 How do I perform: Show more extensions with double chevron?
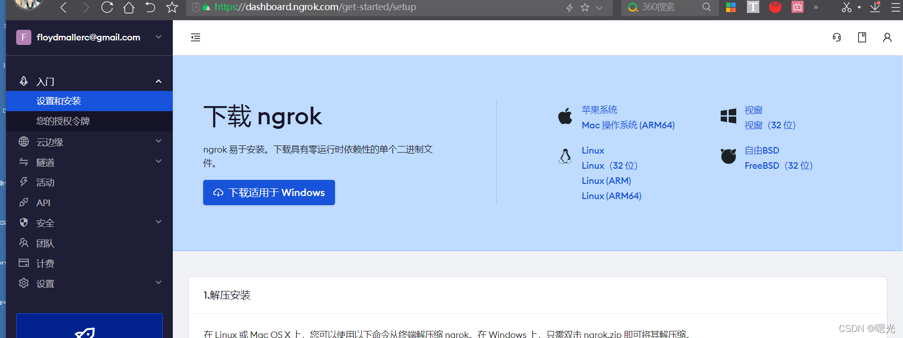[x=816, y=7]
